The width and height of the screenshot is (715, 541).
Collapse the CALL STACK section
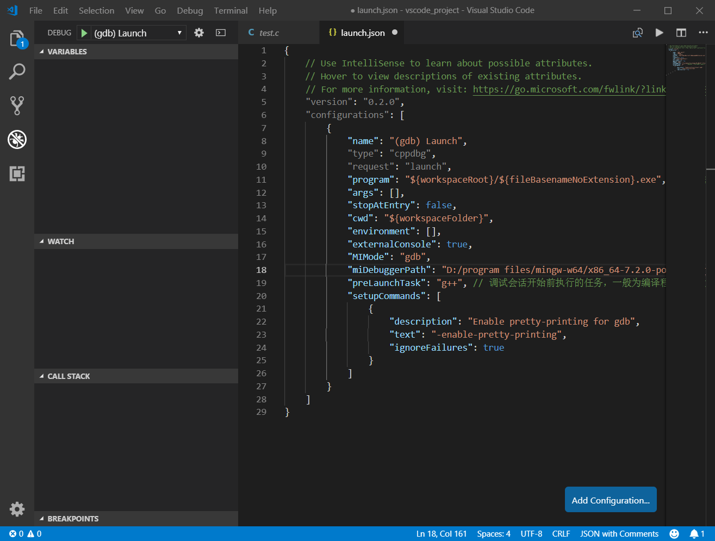[136, 376]
